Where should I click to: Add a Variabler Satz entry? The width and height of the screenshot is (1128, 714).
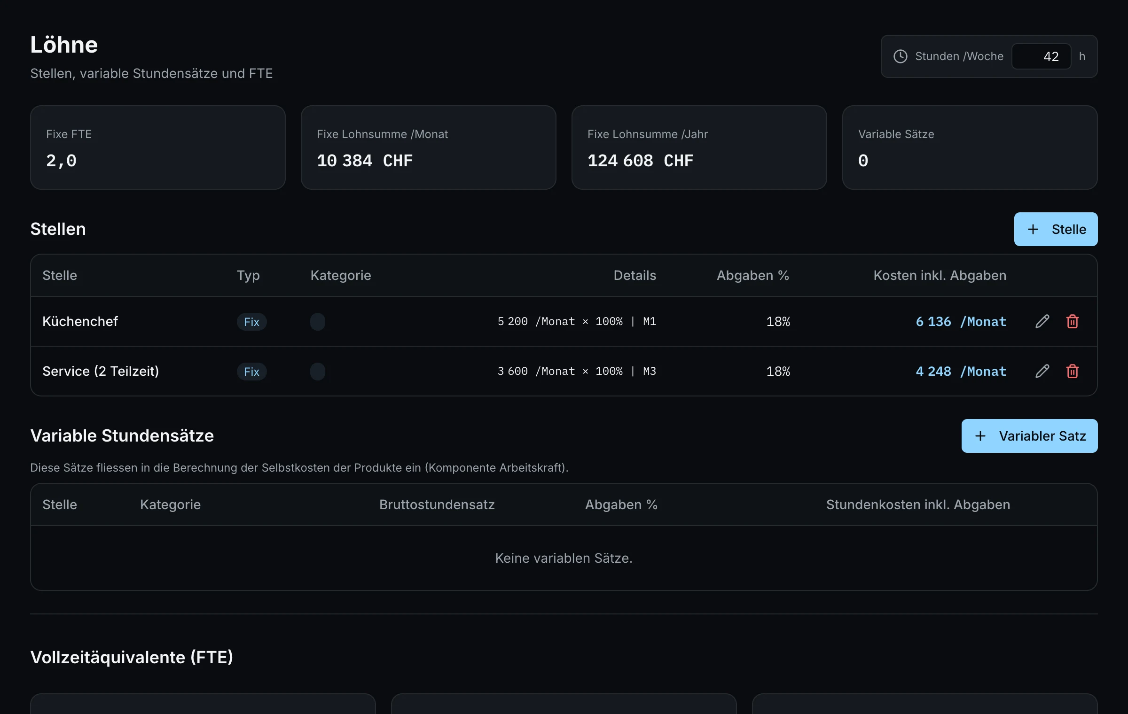pos(1029,436)
